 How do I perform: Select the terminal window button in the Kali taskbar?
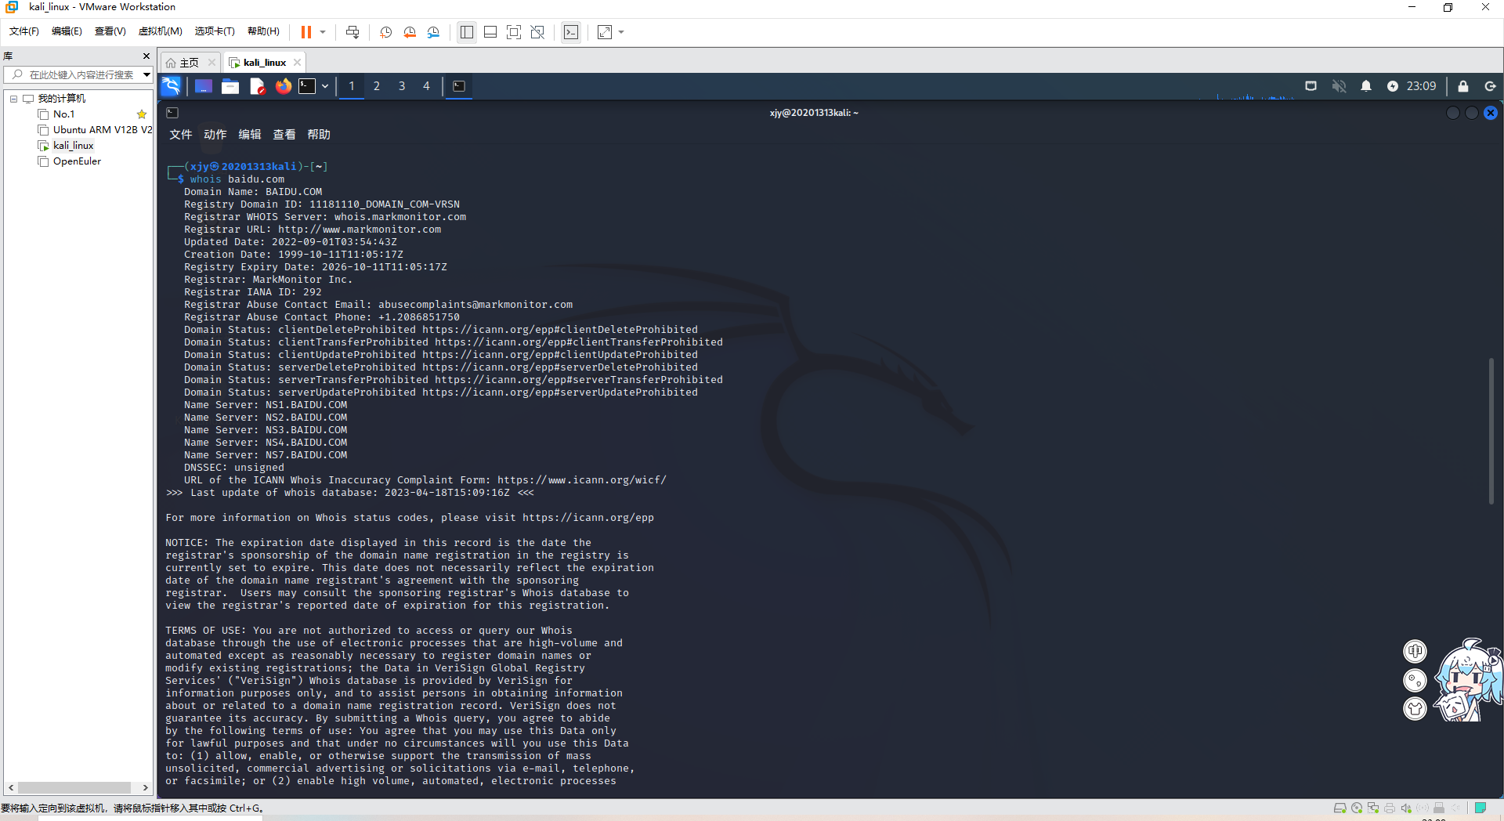coord(459,86)
